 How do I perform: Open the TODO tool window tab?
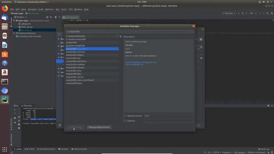[30, 149]
